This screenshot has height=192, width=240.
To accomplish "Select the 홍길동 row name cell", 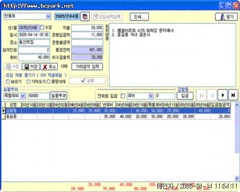I will (x=13, y=116).
